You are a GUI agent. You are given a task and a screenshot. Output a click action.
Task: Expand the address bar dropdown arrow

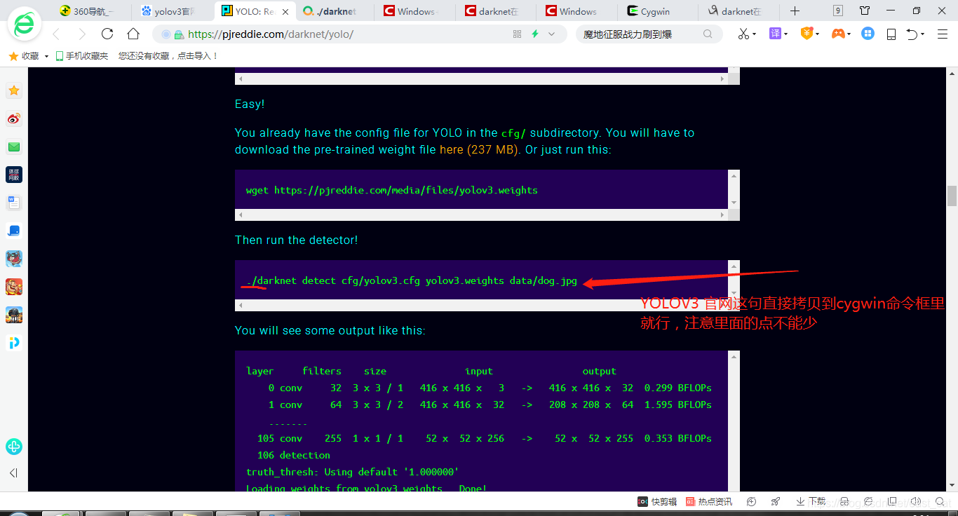coord(552,34)
